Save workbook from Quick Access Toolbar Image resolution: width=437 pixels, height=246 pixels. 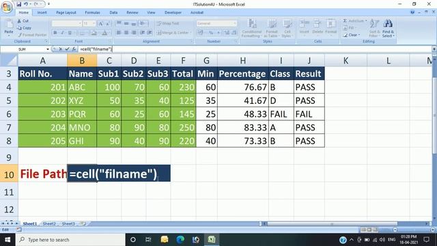[x=18, y=4]
